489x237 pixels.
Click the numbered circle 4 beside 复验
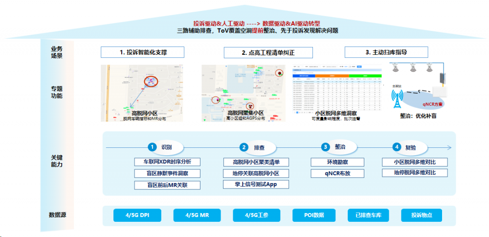tap(398, 147)
